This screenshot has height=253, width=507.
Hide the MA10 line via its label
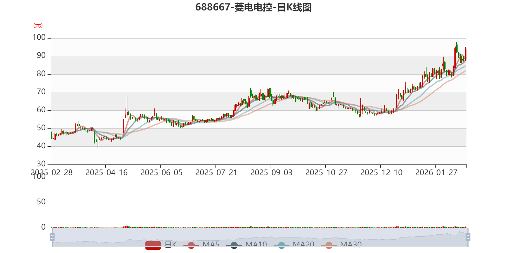click(x=256, y=245)
